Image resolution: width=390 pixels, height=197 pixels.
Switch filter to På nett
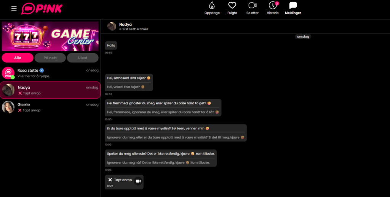click(x=50, y=58)
